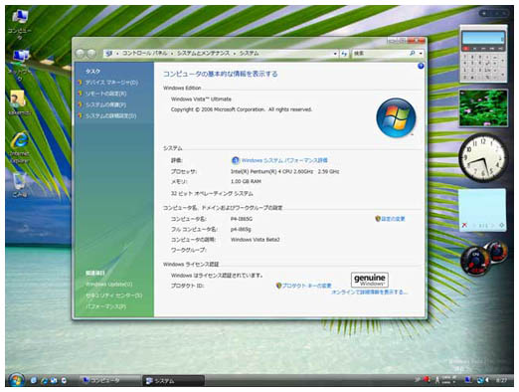This screenshot has width=519, height=392.
Task: Click the blue sticky notes gadget
Action: tap(482, 210)
